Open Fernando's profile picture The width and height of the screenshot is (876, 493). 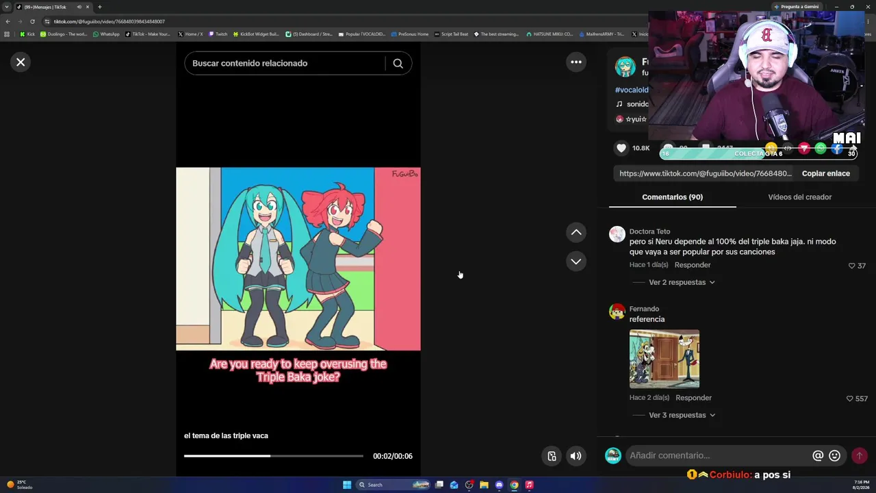(617, 312)
